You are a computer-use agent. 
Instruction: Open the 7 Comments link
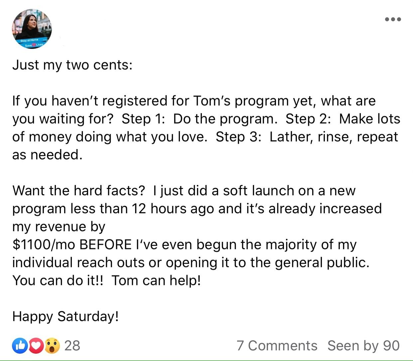tap(277, 346)
